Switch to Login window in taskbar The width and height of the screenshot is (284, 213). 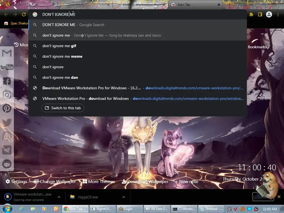coord(130,209)
